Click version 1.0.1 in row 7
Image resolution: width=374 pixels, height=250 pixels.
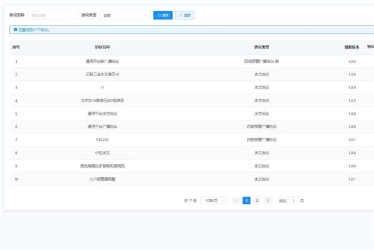[x=352, y=140]
